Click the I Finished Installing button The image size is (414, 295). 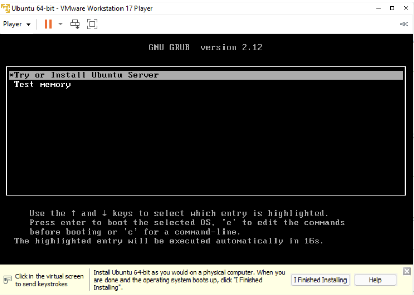(x=320, y=280)
